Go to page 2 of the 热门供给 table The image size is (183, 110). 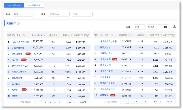pos(46,102)
